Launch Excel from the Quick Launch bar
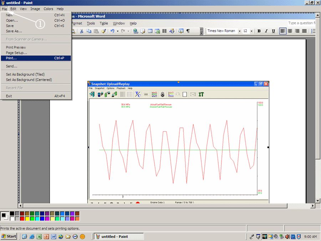 click(39, 236)
